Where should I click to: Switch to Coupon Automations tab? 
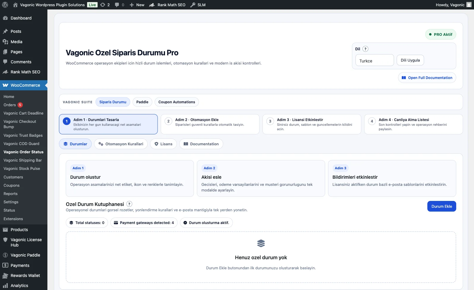coord(177,102)
